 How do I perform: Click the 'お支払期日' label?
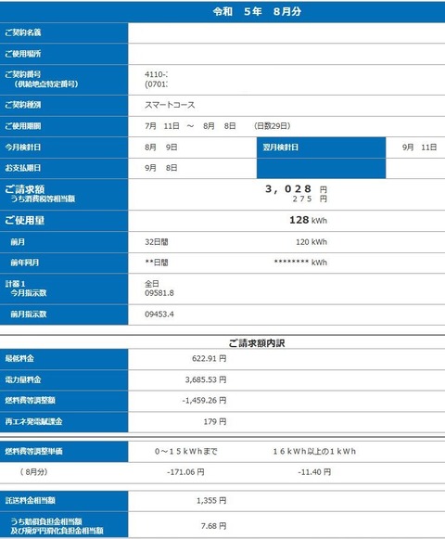(23, 168)
